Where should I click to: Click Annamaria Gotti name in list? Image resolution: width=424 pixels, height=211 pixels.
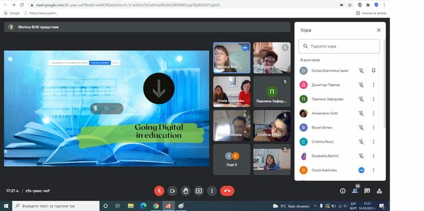tap(325, 113)
